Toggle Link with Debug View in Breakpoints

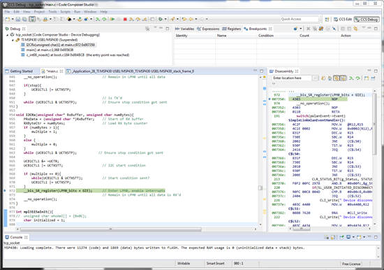coord(355,29)
